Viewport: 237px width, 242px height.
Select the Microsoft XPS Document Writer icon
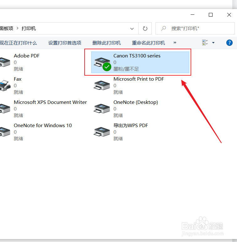[5, 109]
